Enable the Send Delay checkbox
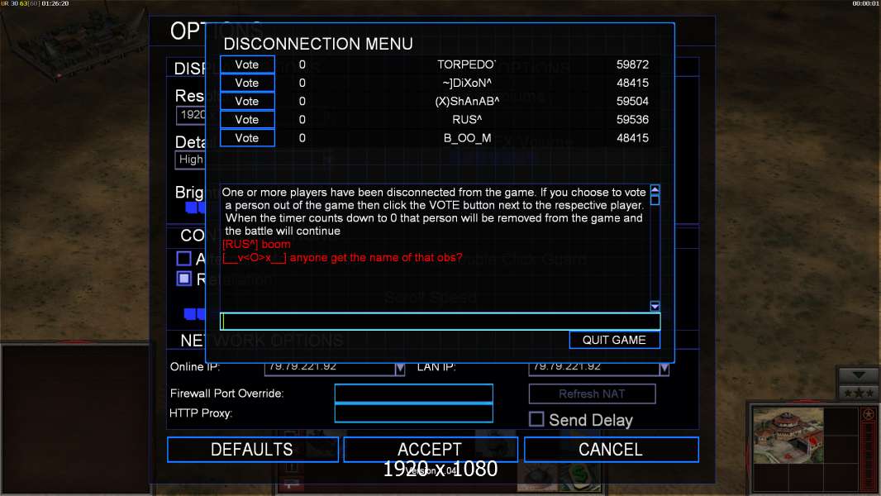The width and height of the screenshot is (881, 496). pos(536,419)
